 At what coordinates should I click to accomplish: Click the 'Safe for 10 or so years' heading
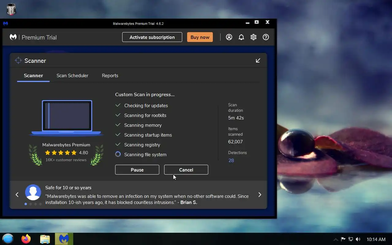click(x=68, y=188)
